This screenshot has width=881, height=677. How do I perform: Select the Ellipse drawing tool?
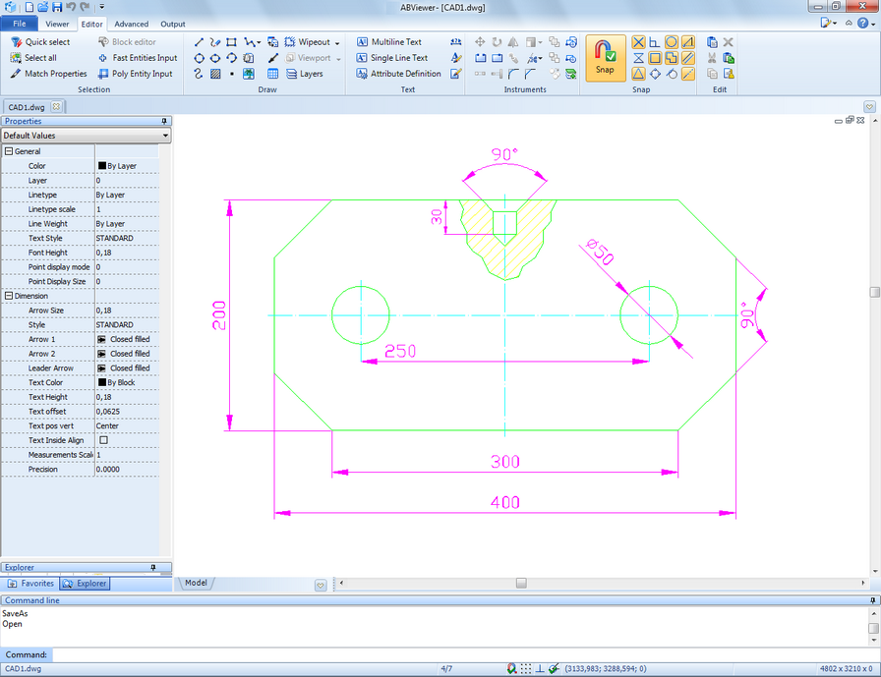click(x=215, y=58)
